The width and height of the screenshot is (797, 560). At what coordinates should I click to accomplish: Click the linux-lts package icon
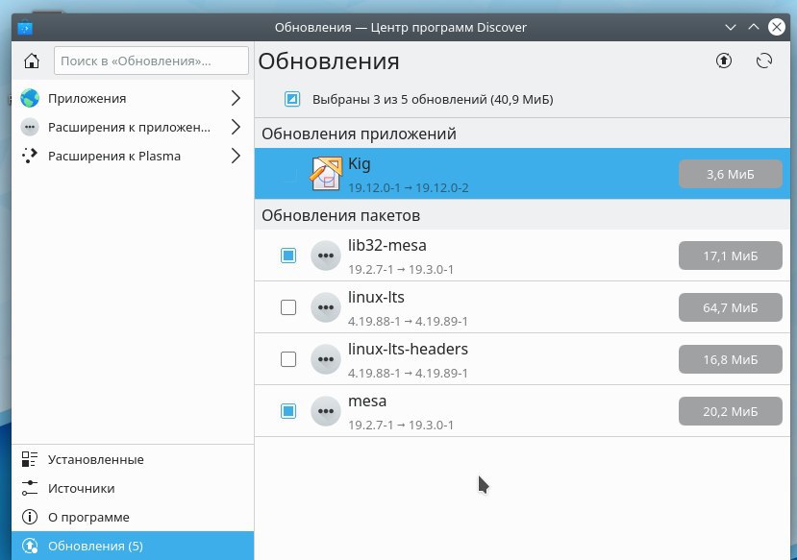coord(326,307)
